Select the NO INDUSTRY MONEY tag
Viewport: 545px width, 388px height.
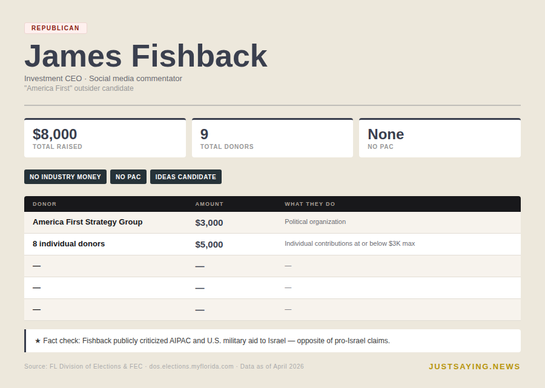point(65,177)
